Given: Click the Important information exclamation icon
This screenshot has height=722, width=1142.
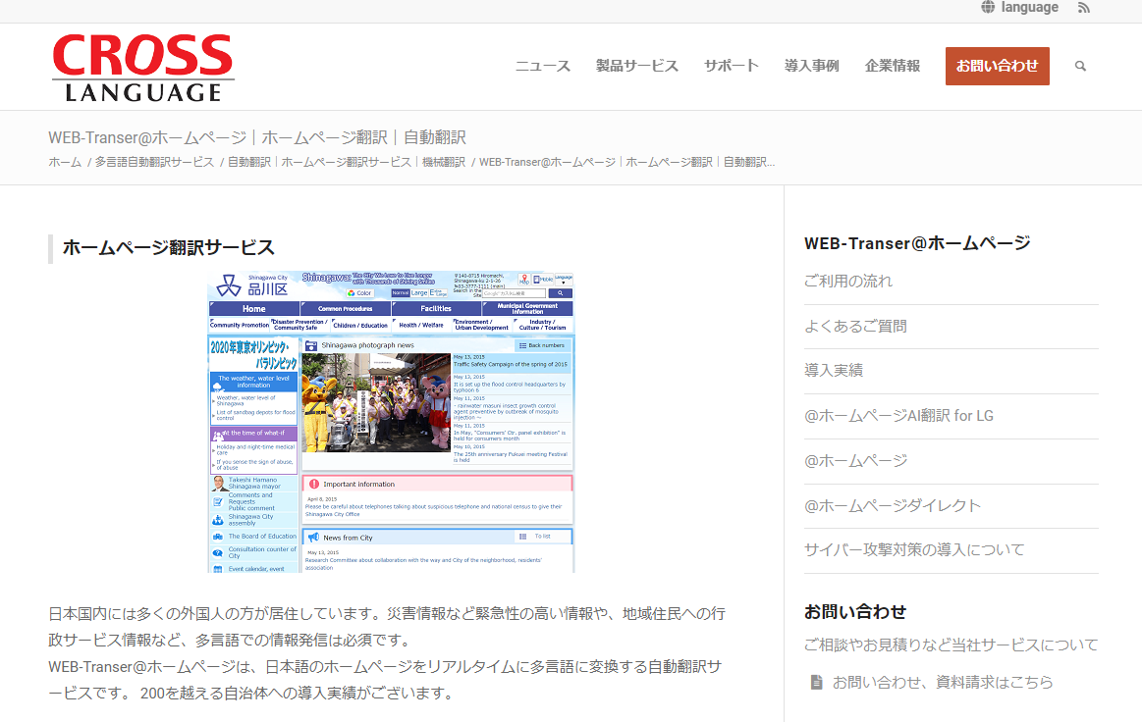Looking at the screenshot, I should point(314,484).
